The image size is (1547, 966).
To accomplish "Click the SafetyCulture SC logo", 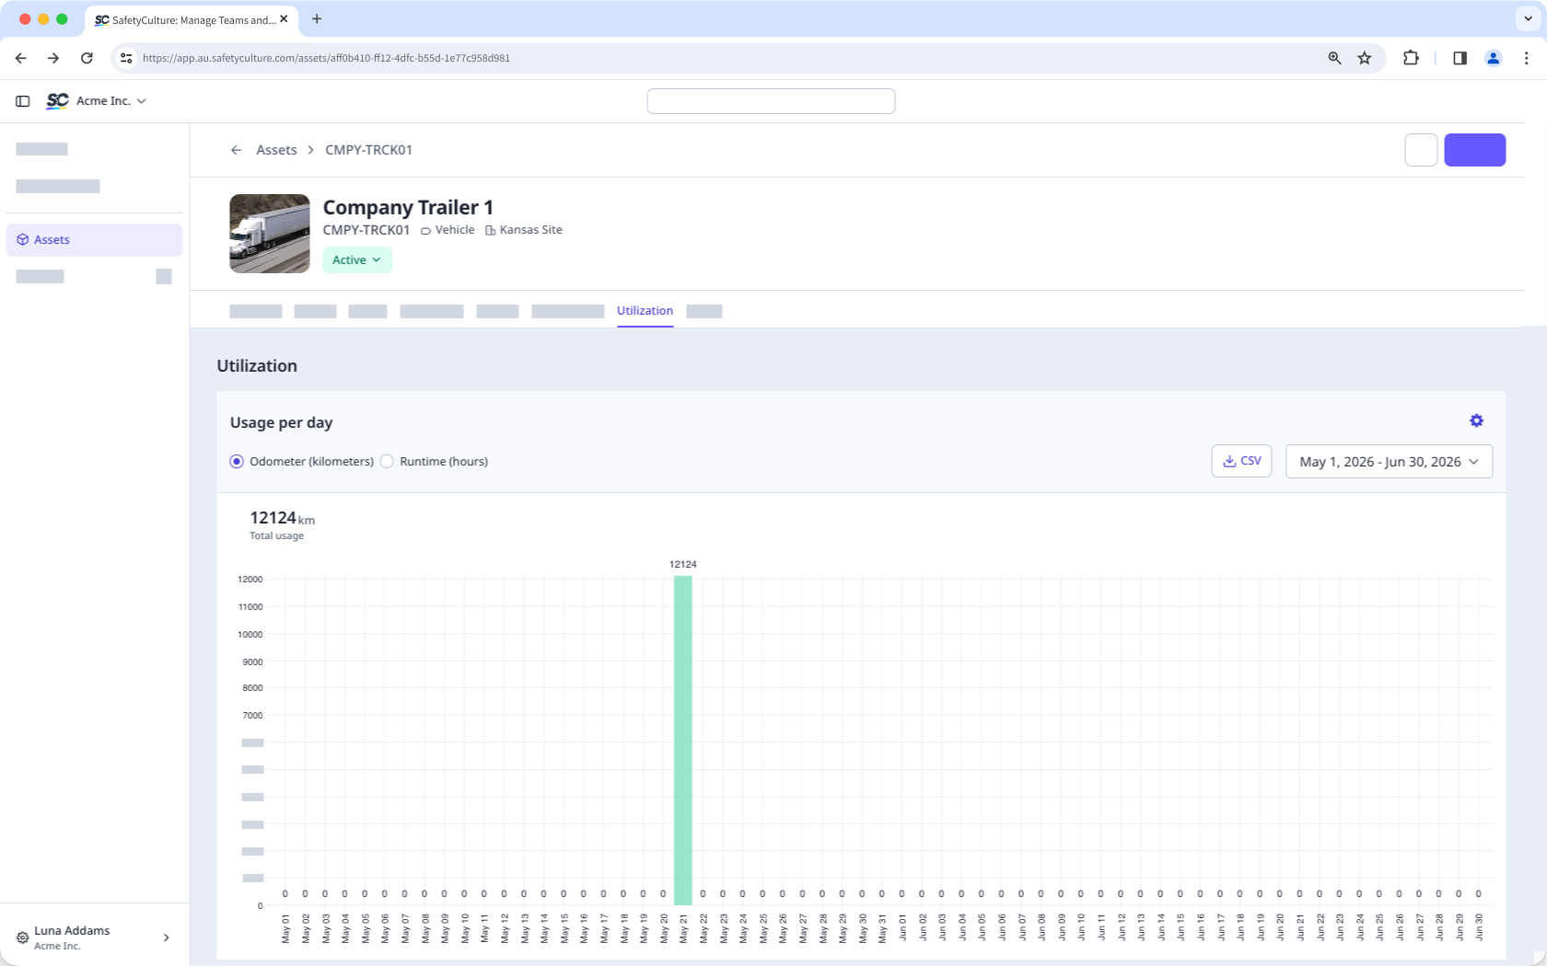I will [57, 101].
